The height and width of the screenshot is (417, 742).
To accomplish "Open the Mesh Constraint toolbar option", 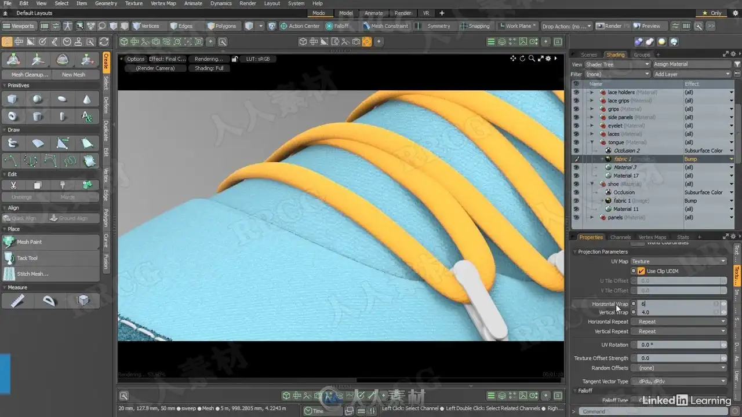I will pyautogui.click(x=385, y=26).
